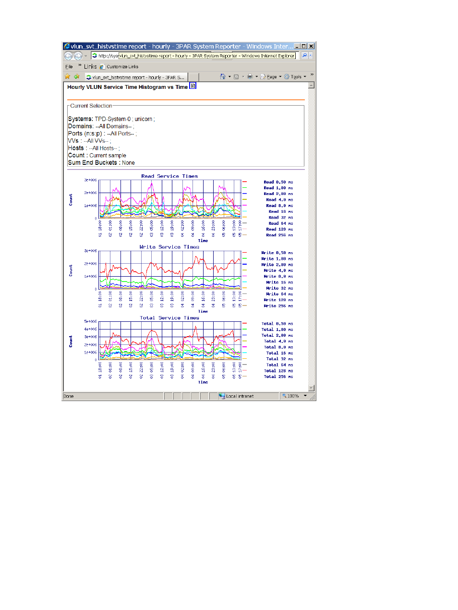The width and height of the screenshot is (458, 610).
Task: Click the Favorites Center star icon
Action: pyautogui.click(x=68, y=77)
